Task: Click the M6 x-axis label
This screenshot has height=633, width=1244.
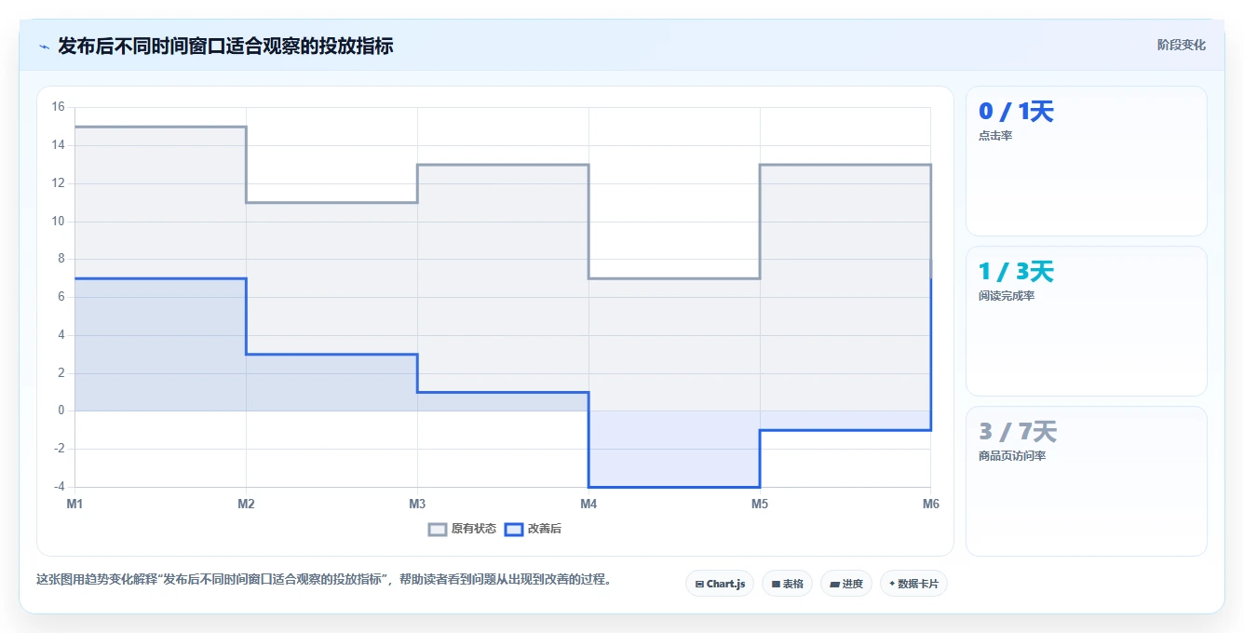Action: tap(931, 504)
